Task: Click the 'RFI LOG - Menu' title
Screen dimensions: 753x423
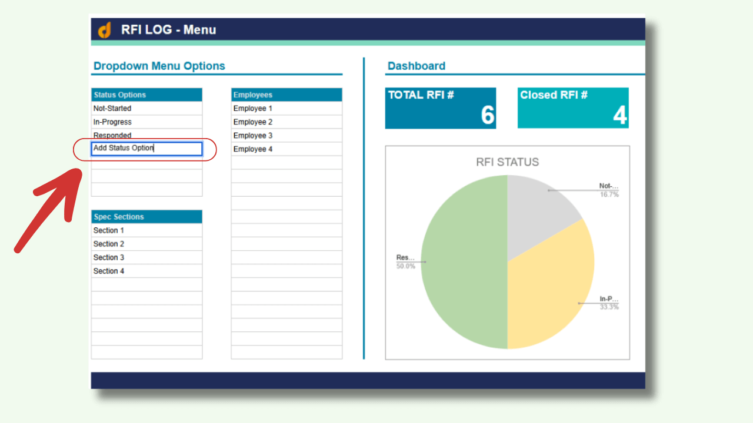Action: click(169, 29)
